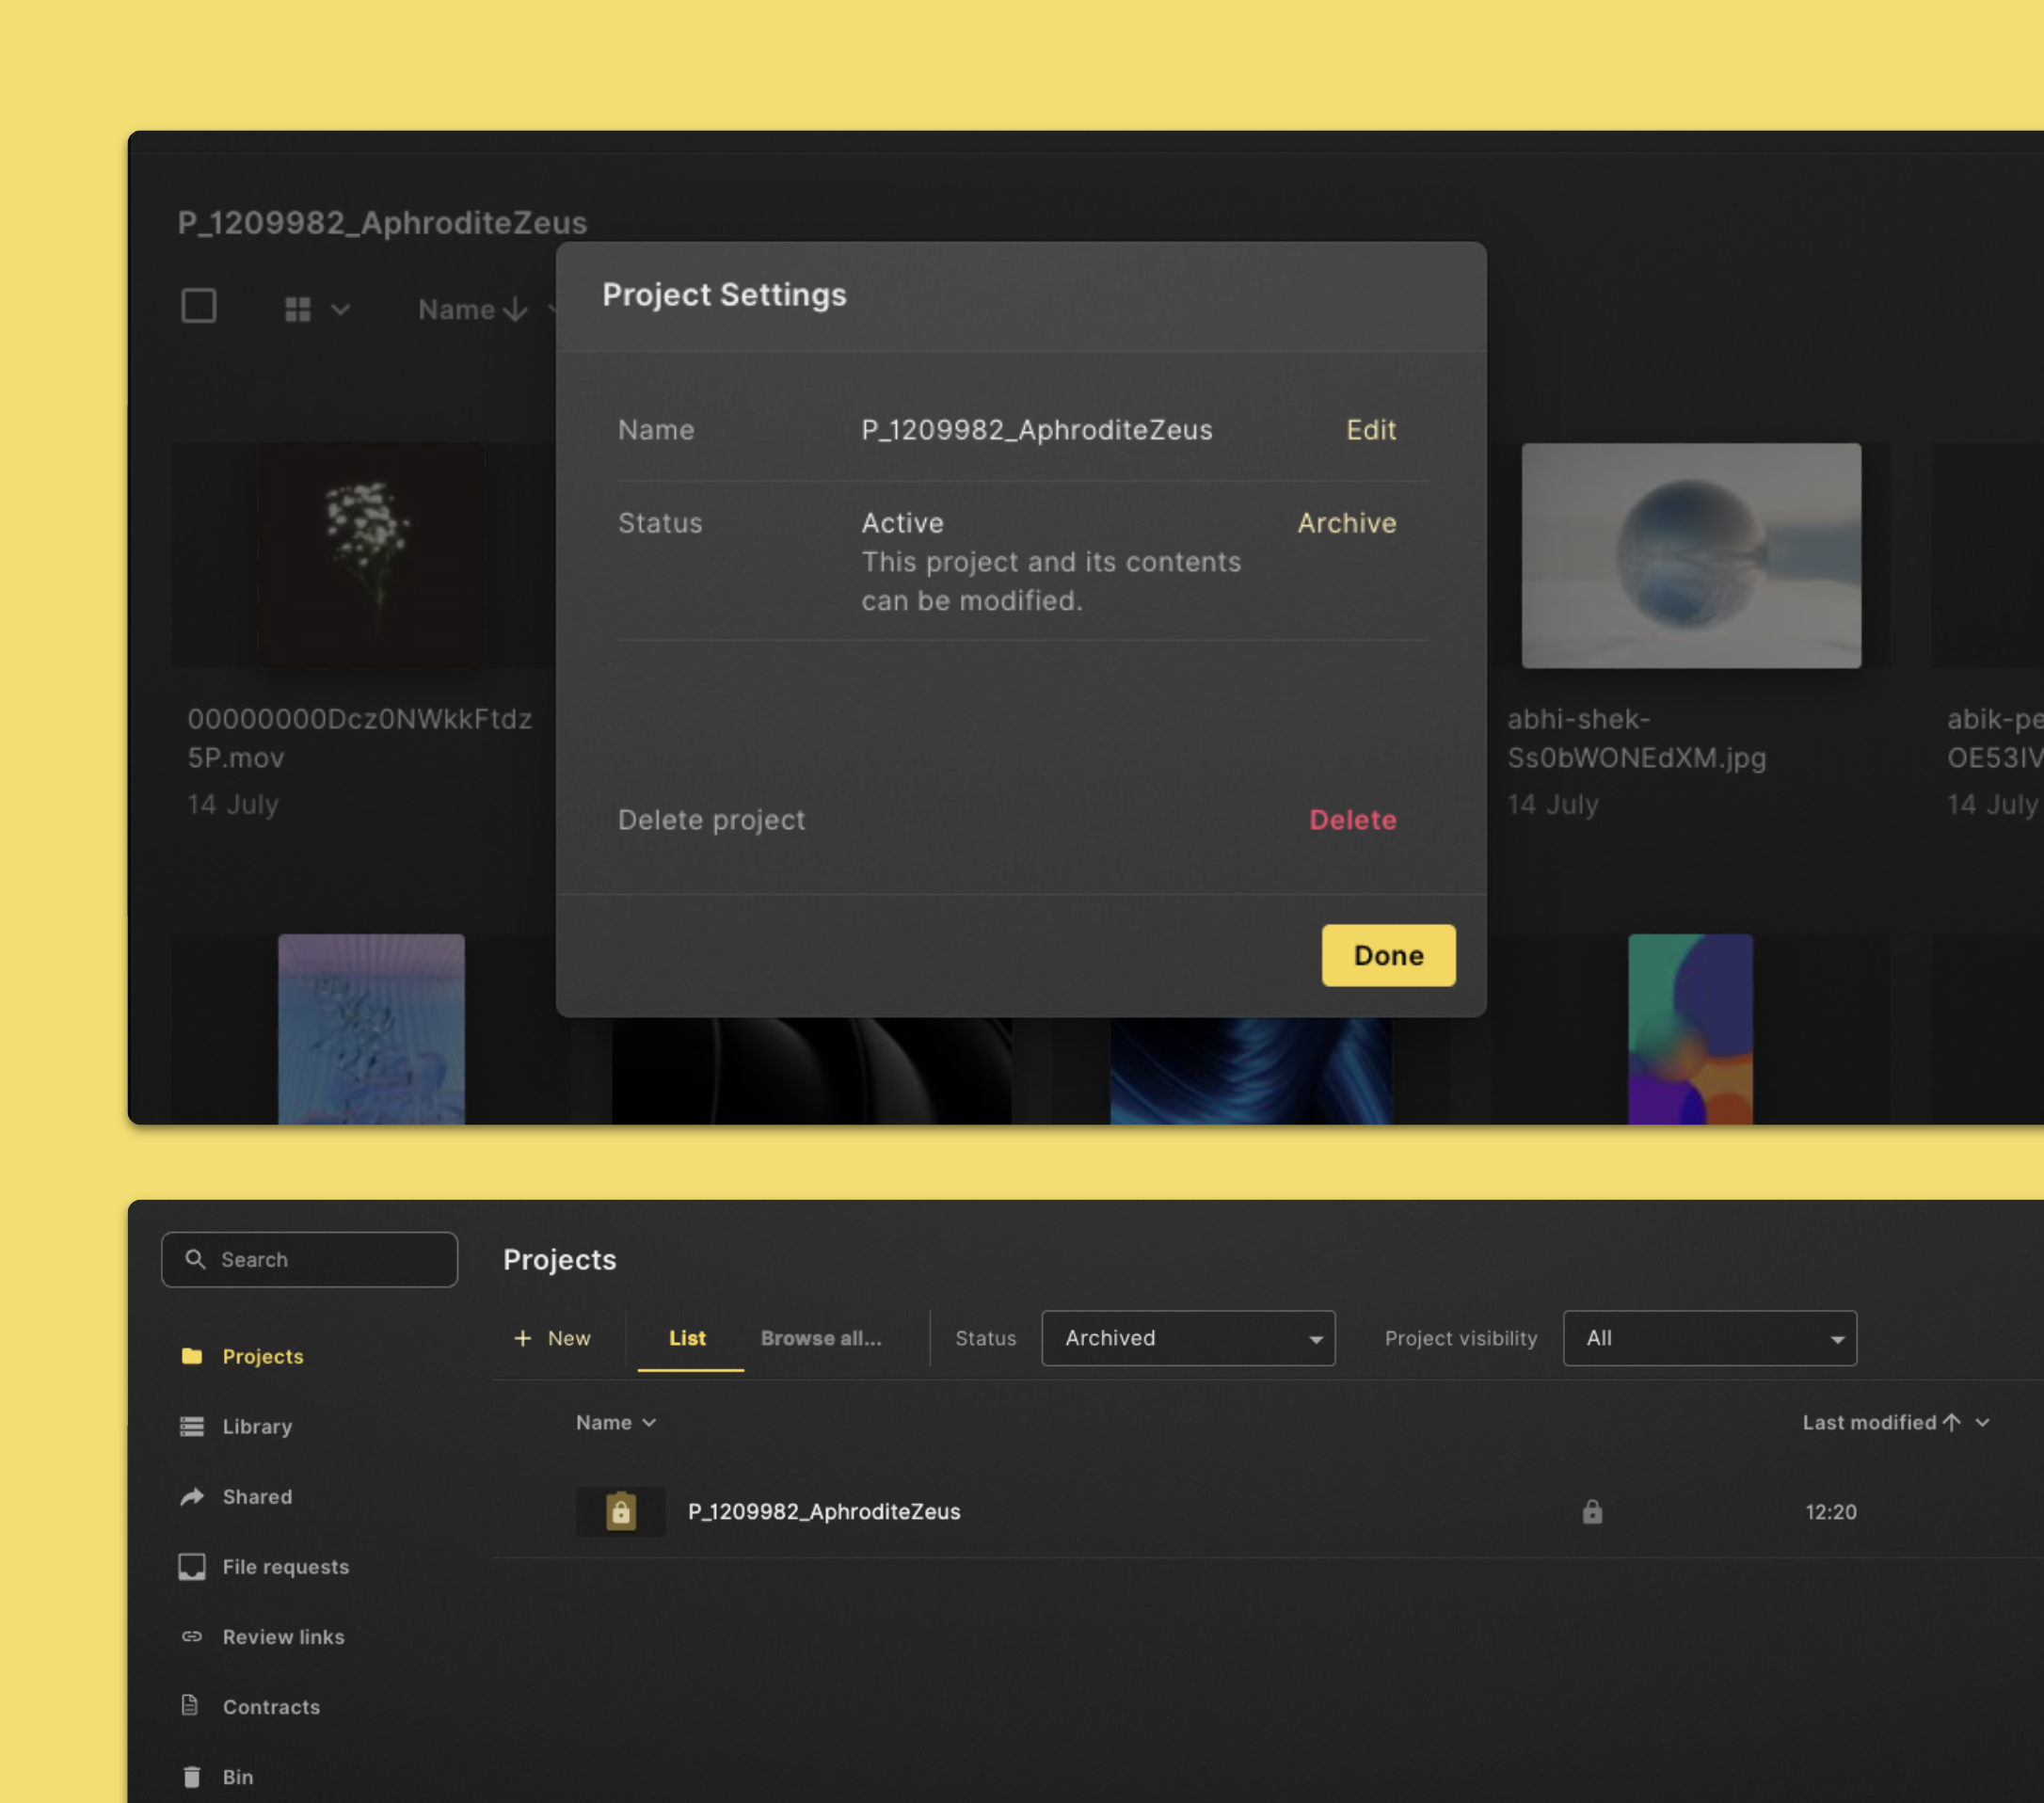Click in the Search input field
This screenshot has width=2044, height=1803.
[x=310, y=1259]
